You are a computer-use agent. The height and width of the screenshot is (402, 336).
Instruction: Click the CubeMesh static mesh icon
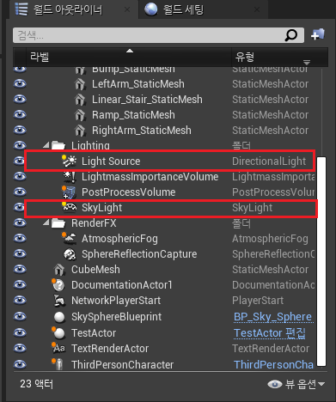point(59,270)
